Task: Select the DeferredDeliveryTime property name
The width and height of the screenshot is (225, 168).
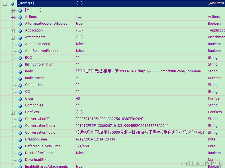Action: tap(43, 146)
